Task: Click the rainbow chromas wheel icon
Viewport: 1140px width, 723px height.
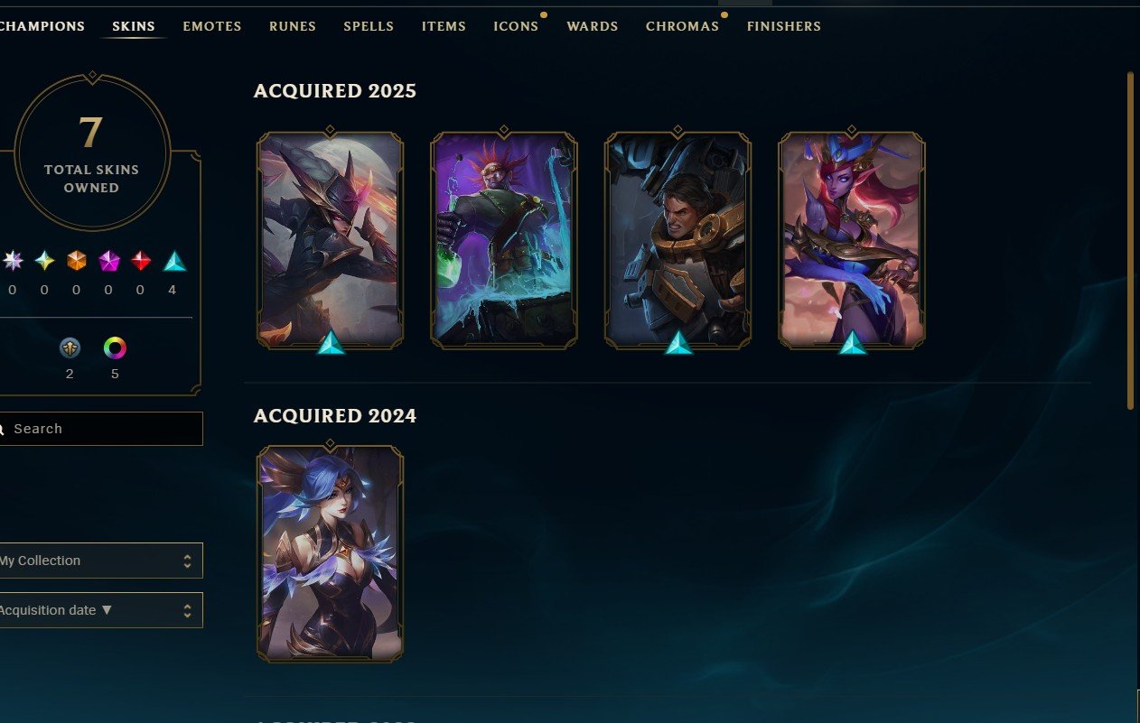Action: tap(115, 348)
